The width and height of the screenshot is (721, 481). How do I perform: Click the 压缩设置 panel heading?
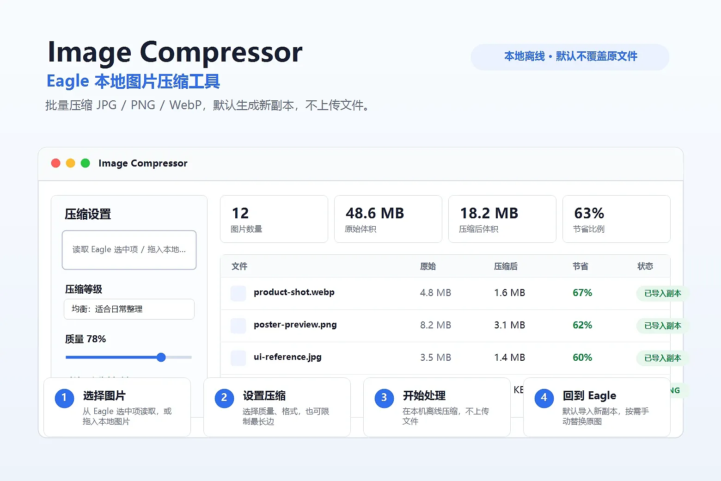(88, 215)
